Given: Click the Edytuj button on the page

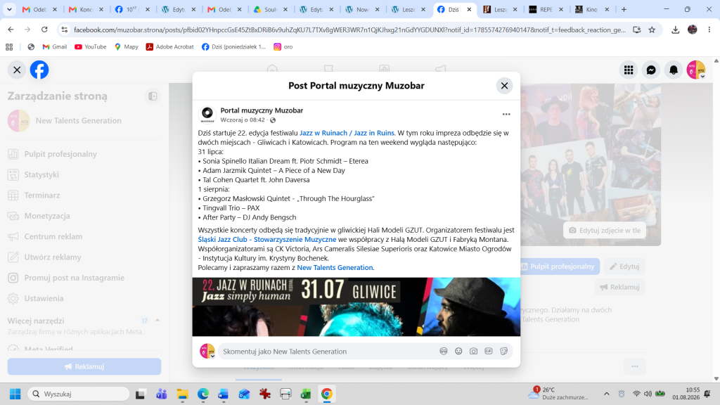Looking at the screenshot, I should 624,266.
